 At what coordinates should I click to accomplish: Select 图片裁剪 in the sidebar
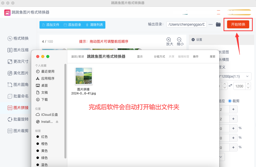click(18, 131)
